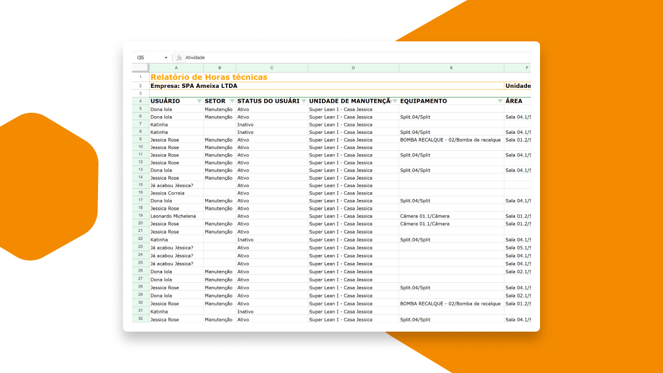This screenshot has width=663, height=373.
Task: Click the fx function icon
Action: click(x=179, y=58)
